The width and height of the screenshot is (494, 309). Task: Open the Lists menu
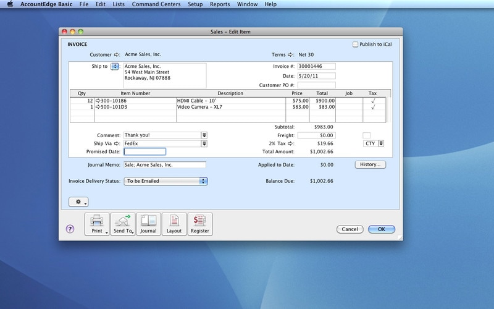point(119,4)
